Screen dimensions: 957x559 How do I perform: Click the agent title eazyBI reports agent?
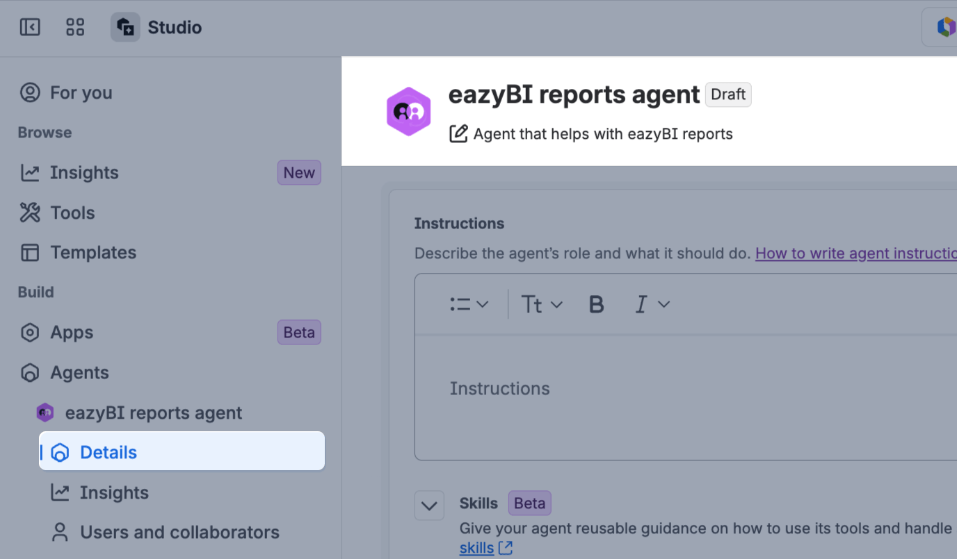[574, 94]
